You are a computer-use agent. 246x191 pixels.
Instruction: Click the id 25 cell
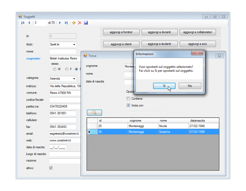tap(113, 126)
